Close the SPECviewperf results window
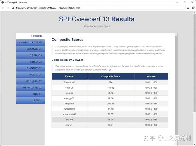The height and width of the screenshot is (146, 196). coord(192,2)
